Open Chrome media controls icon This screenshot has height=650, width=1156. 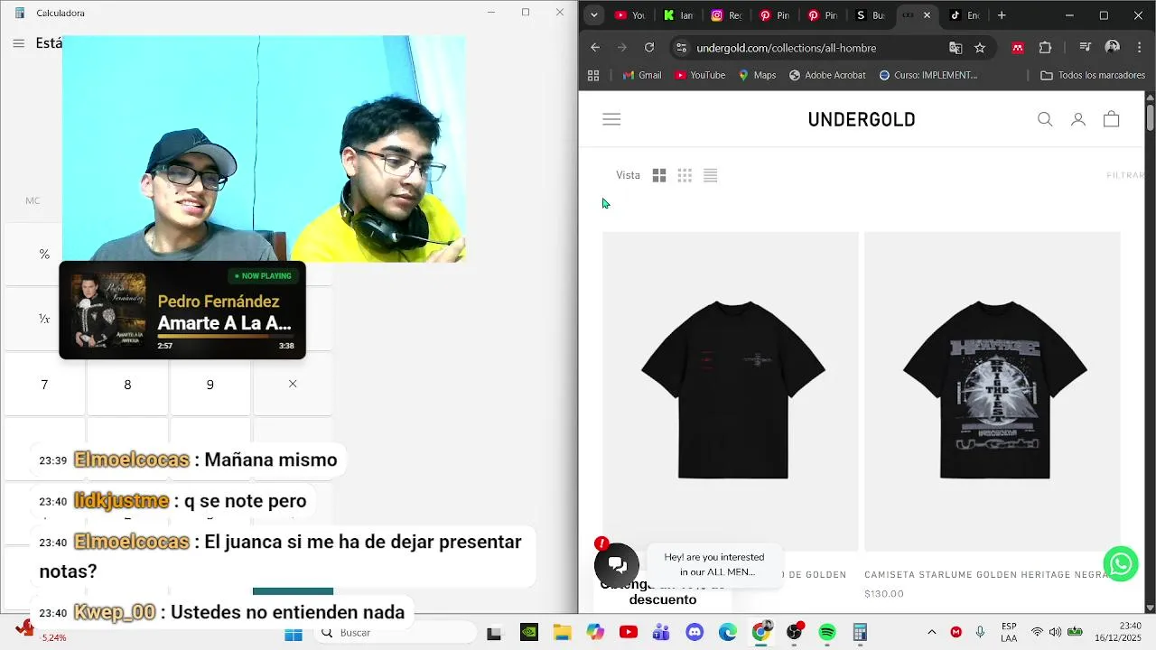[x=1086, y=48]
